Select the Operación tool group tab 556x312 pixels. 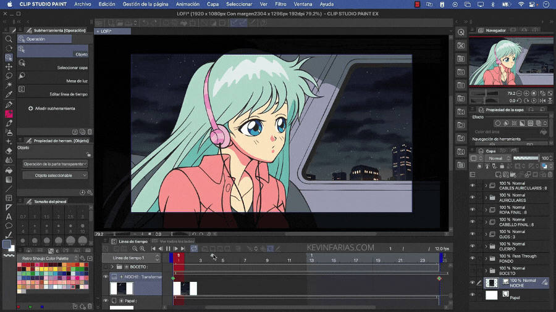click(x=44, y=39)
